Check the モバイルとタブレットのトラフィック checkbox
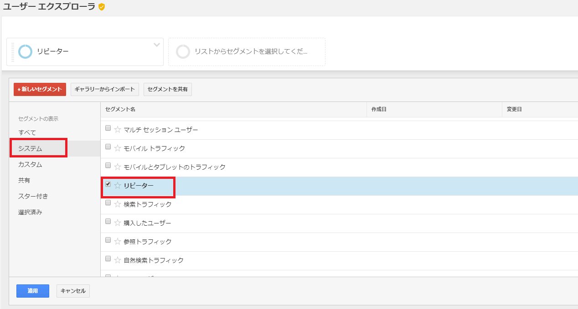The height and width of the screenshot is (309, 578). [108, 165]
